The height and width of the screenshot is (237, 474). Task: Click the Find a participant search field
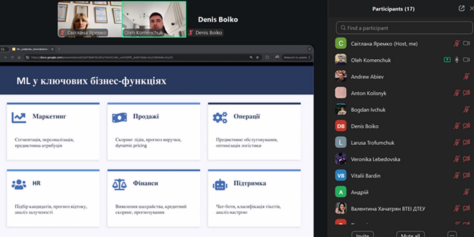pyautogui.click(x=404, y=28)
